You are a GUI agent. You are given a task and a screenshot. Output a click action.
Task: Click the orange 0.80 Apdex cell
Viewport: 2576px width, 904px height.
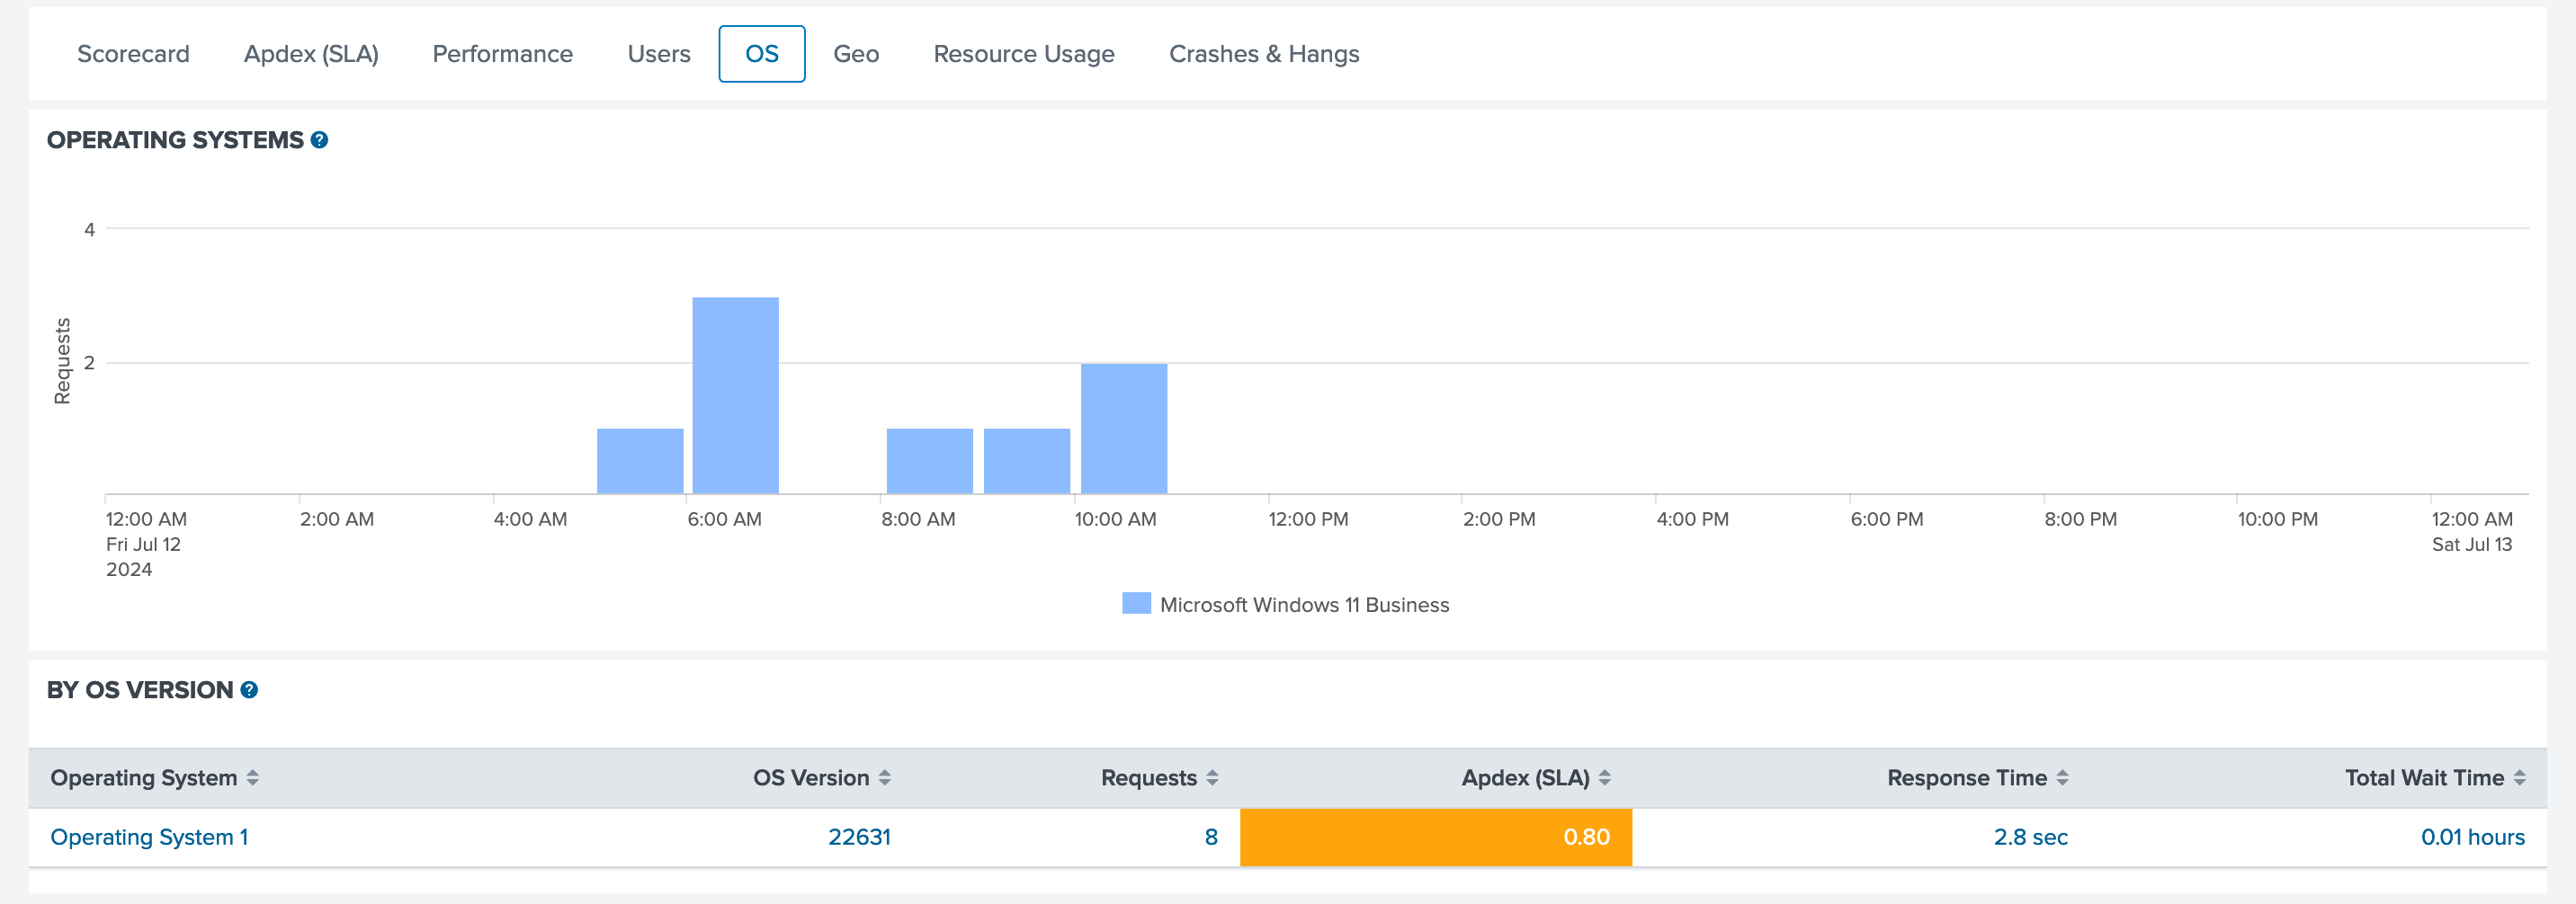click(1435, 838)
